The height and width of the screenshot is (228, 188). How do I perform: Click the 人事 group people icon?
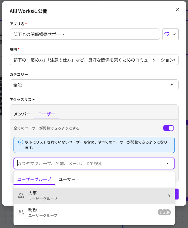(x=21, y=196)
